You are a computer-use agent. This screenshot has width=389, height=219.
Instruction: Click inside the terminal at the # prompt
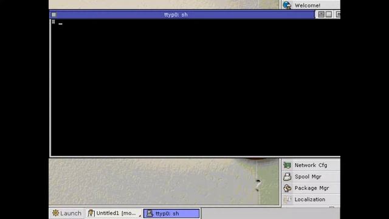click(53, 22)
